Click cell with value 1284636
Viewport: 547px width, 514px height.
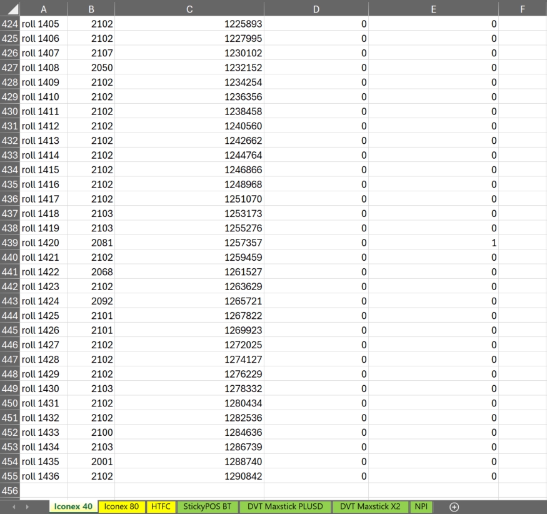pyautogui.click(x=189, y=432)
